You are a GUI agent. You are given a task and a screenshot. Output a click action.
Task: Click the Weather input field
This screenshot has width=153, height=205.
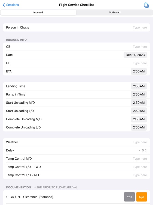pyautogui.click(x=76, y=142)
